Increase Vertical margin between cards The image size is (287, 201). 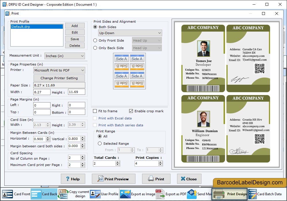pyautogui.click(x=83, y=138)
